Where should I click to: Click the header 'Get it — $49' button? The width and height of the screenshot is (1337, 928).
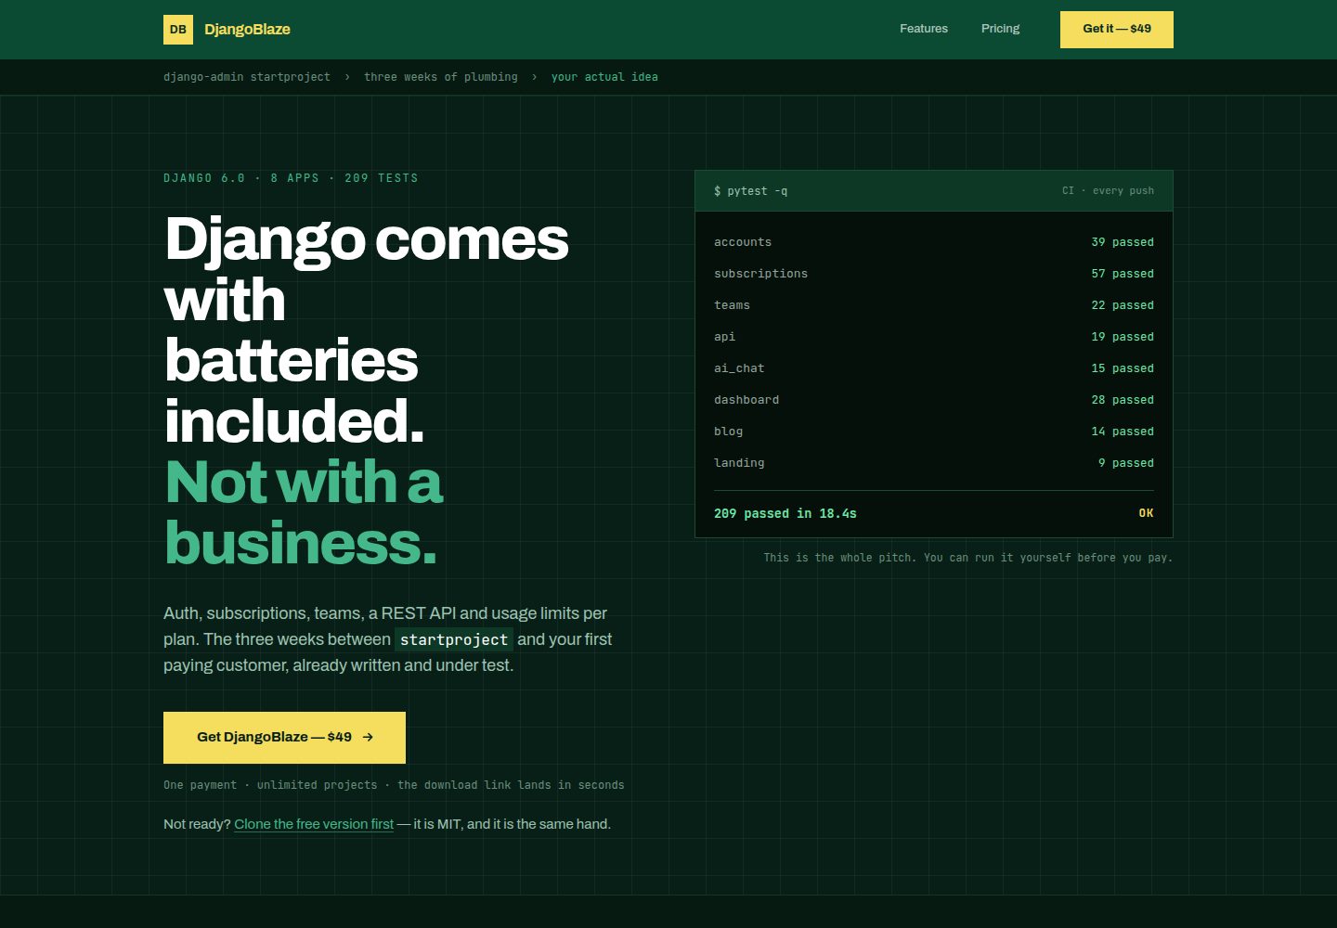pos(1117,30)
